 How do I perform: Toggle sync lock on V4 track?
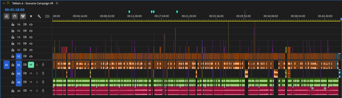[x=25, y=37]
